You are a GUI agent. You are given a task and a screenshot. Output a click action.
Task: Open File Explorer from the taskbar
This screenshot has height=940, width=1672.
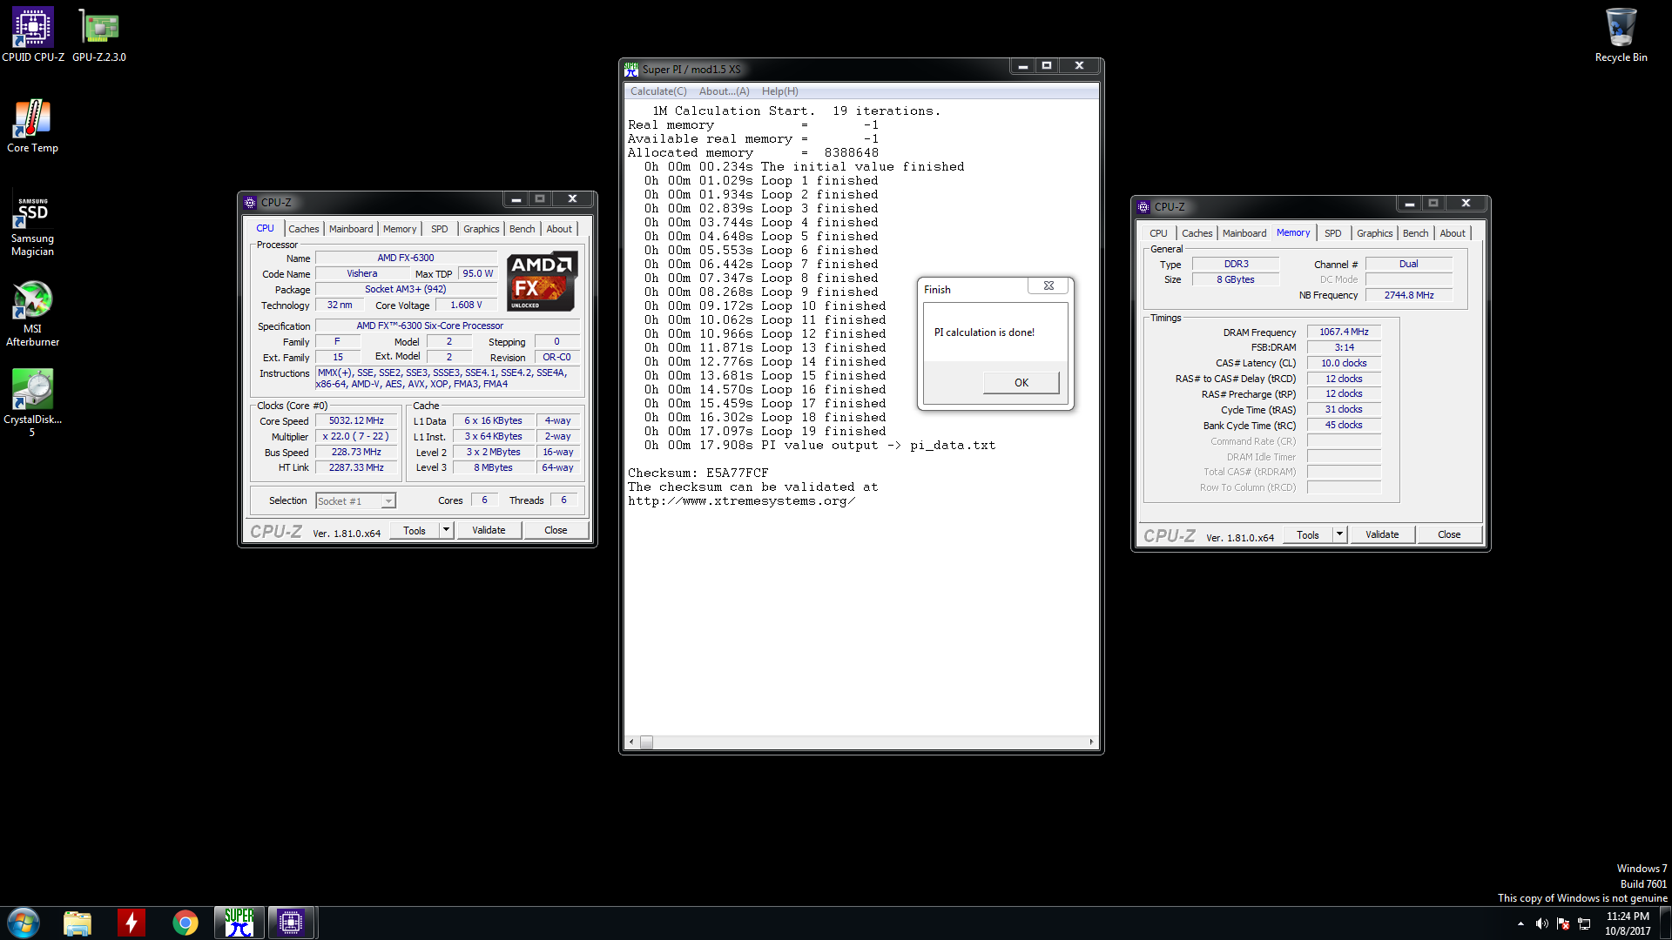tap(78, 923)
